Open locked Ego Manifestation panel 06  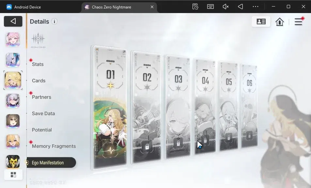click(249, 106)
